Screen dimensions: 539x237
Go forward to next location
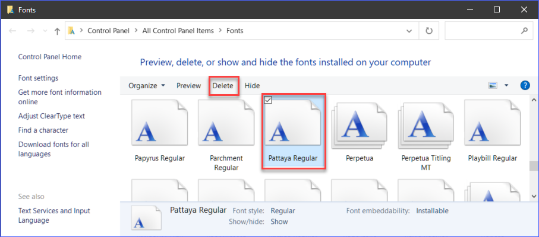[30, 31]
